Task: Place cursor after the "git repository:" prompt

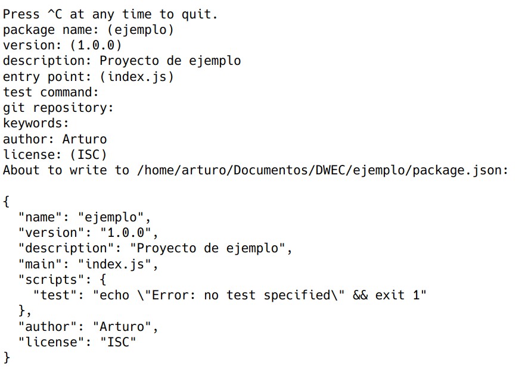Action: pos(117,108)
